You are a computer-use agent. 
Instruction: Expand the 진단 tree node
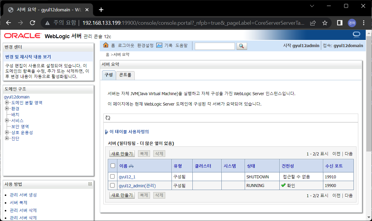coord(7,138)
